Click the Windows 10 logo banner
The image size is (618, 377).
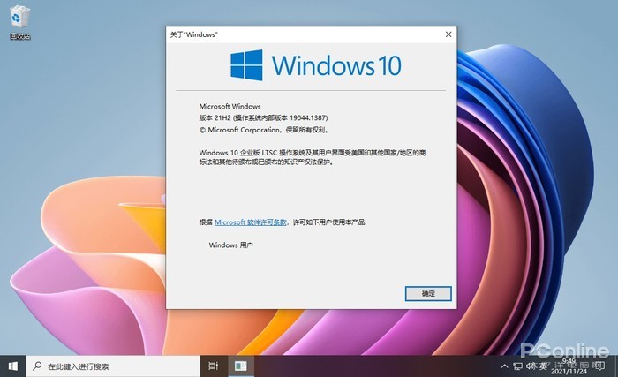316,65
